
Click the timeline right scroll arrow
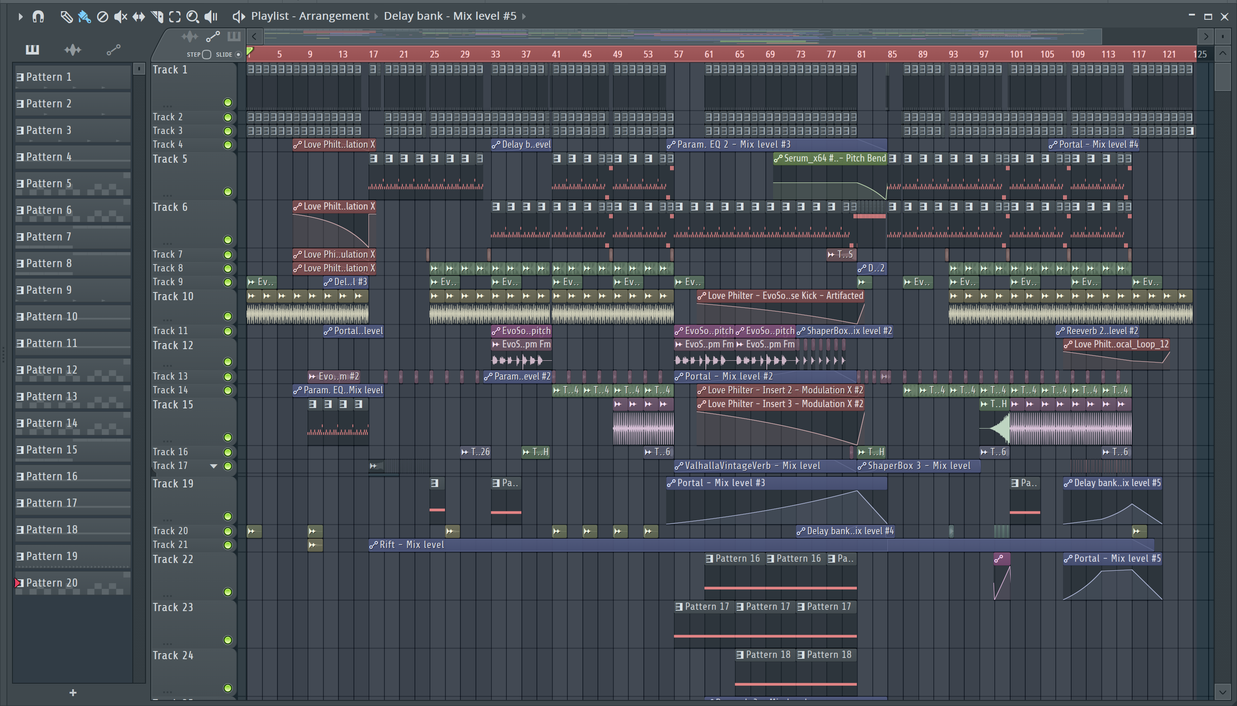pos(1206,37)
